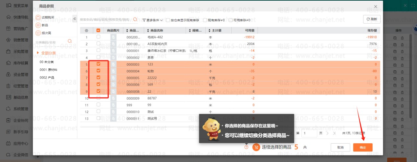Click the product image placeholder for 轮胎

pos(114,71)
